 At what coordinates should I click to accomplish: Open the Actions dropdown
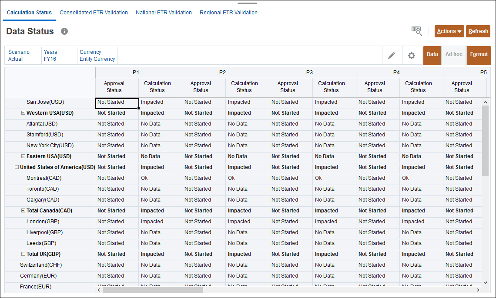(449, 31)
